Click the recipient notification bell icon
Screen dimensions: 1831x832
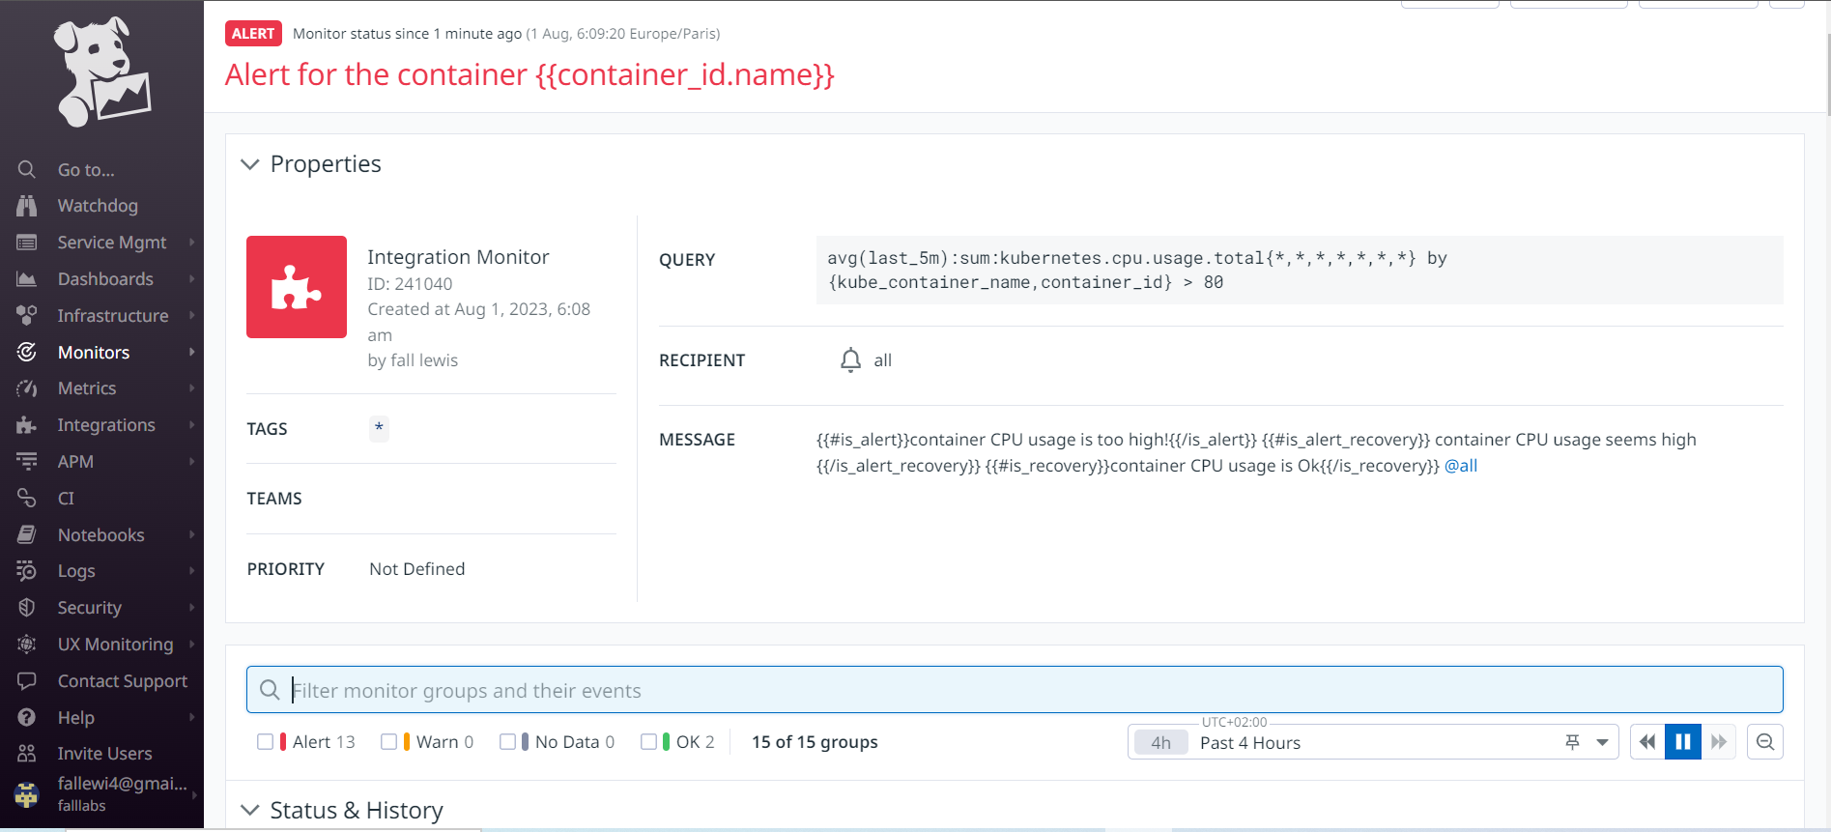[x=850, y=360]
